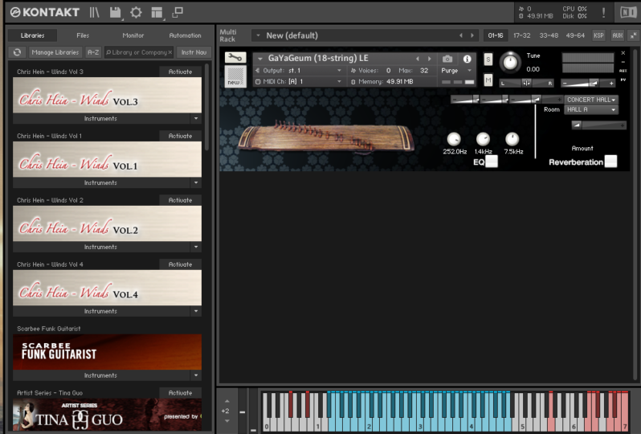Image resolution: width=641 pixels, height=434 pixels.
Task: Open the instrument info icon
Action: pyautogui.click(x=467, y=59)
